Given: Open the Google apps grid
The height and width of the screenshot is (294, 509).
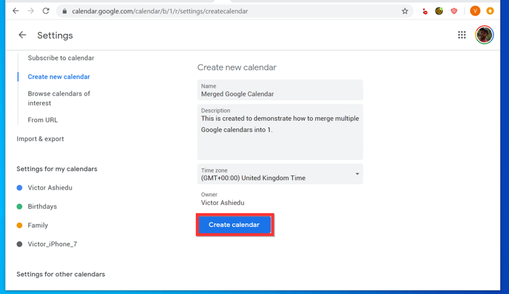Looking at the screenshot, I should pyautogui.click(x=462, y=35).
